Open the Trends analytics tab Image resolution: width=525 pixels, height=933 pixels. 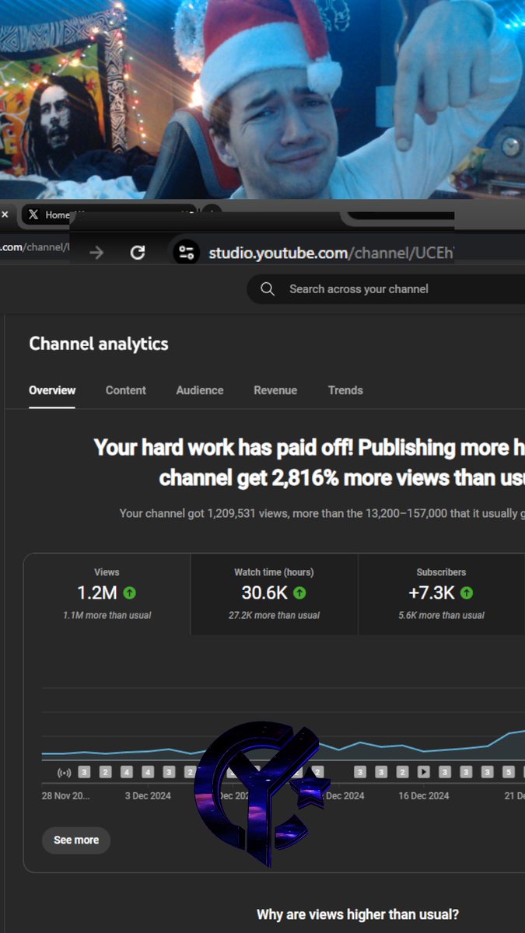click(x=345, y=390)
